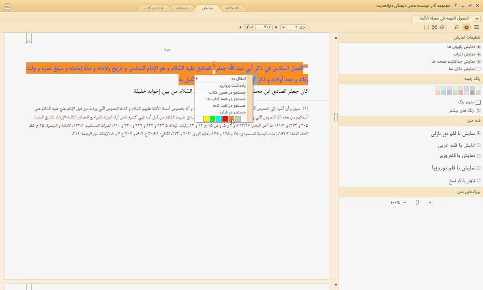Pick the yellow highlight color swatch
The width and height of the screenshot is (483, 290).
click(x=206, y=119)
